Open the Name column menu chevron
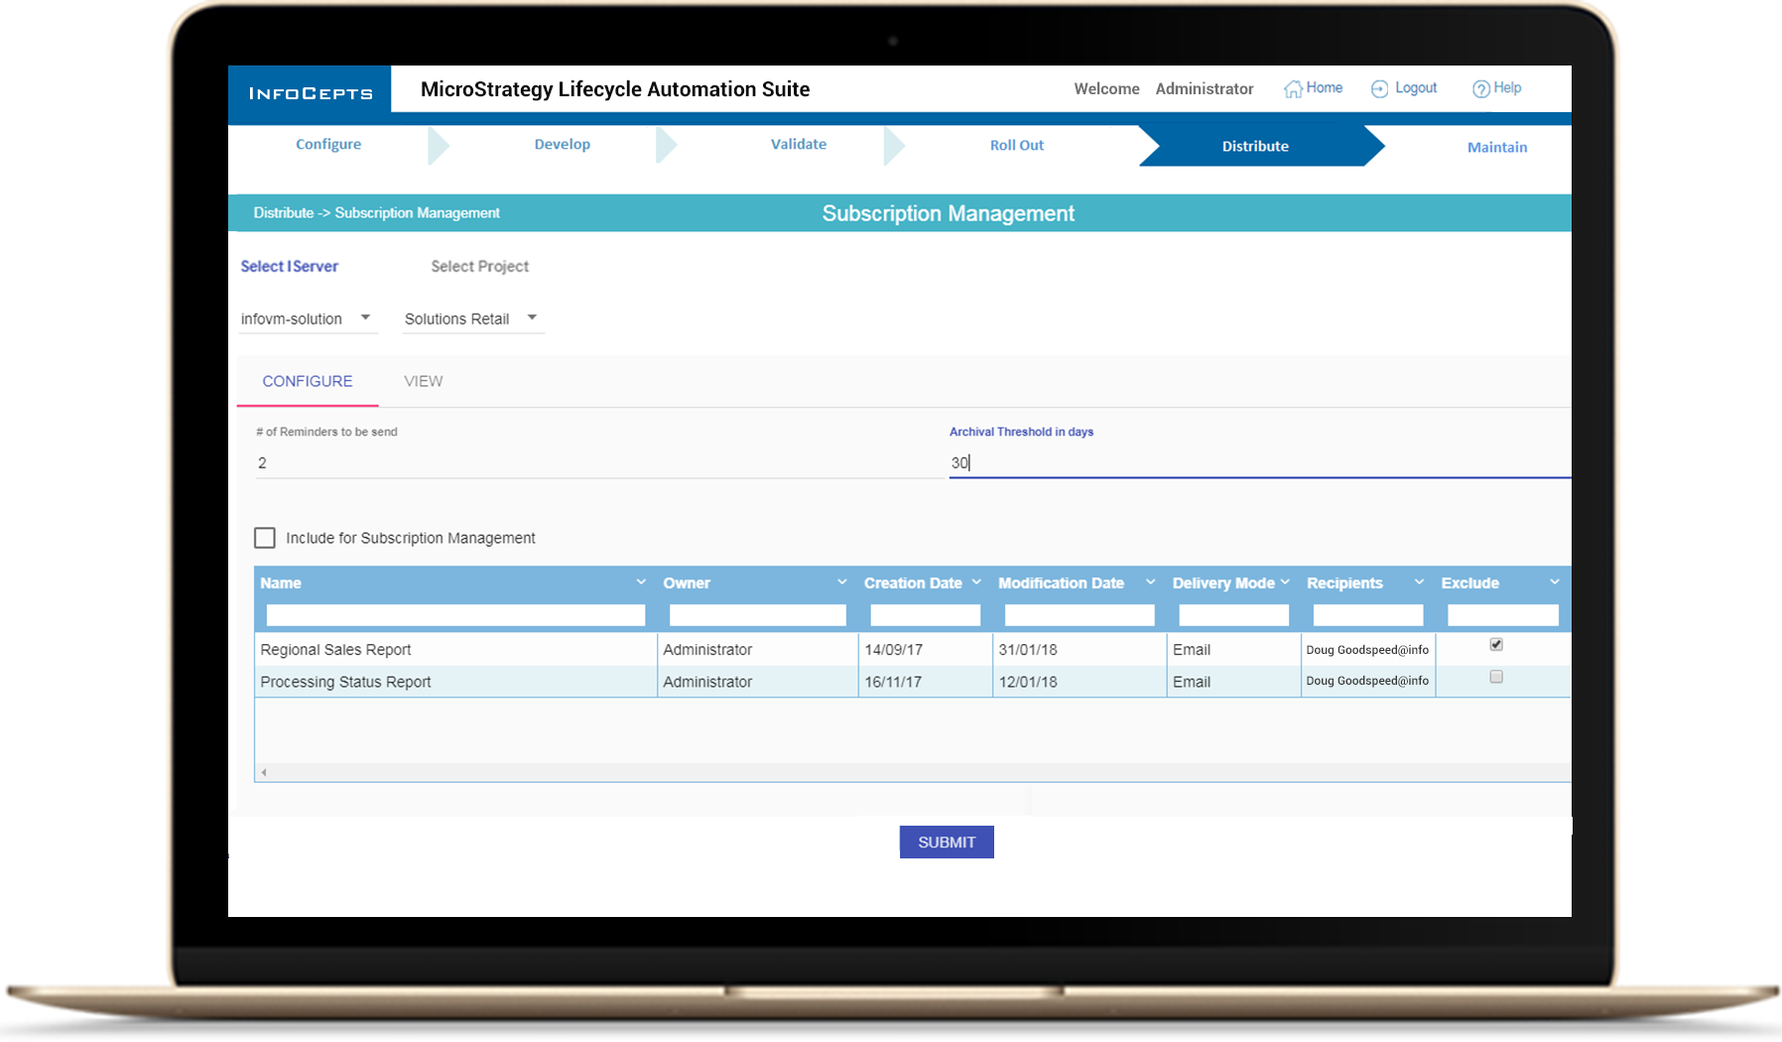This screenshot has height=1042, width=1782. click(641, 583)
